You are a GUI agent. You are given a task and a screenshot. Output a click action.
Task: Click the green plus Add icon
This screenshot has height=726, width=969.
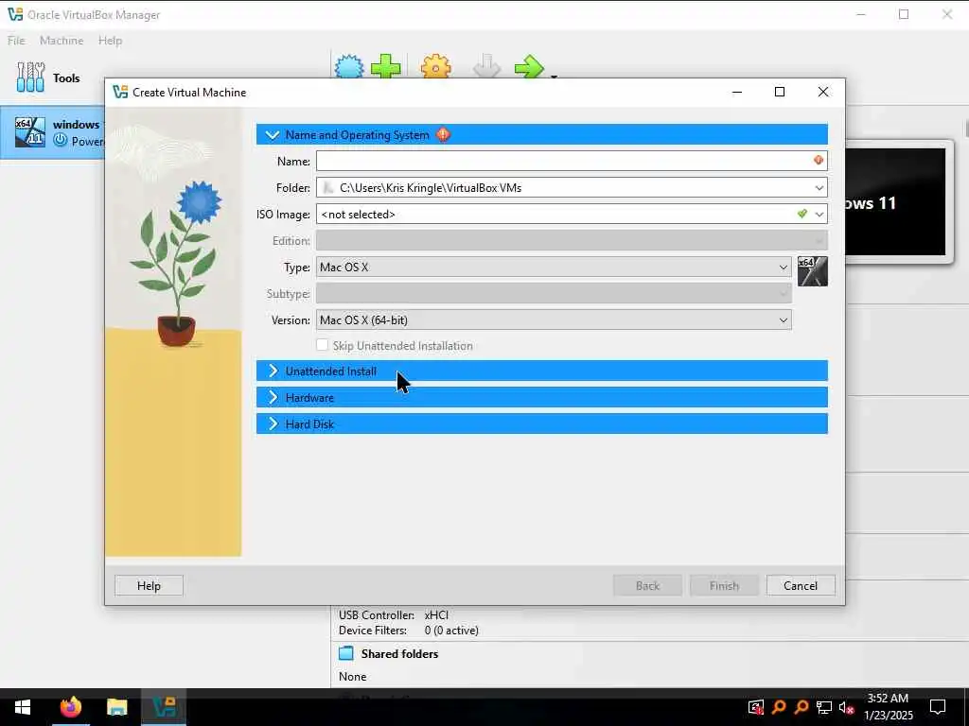(x=386, y=67)
